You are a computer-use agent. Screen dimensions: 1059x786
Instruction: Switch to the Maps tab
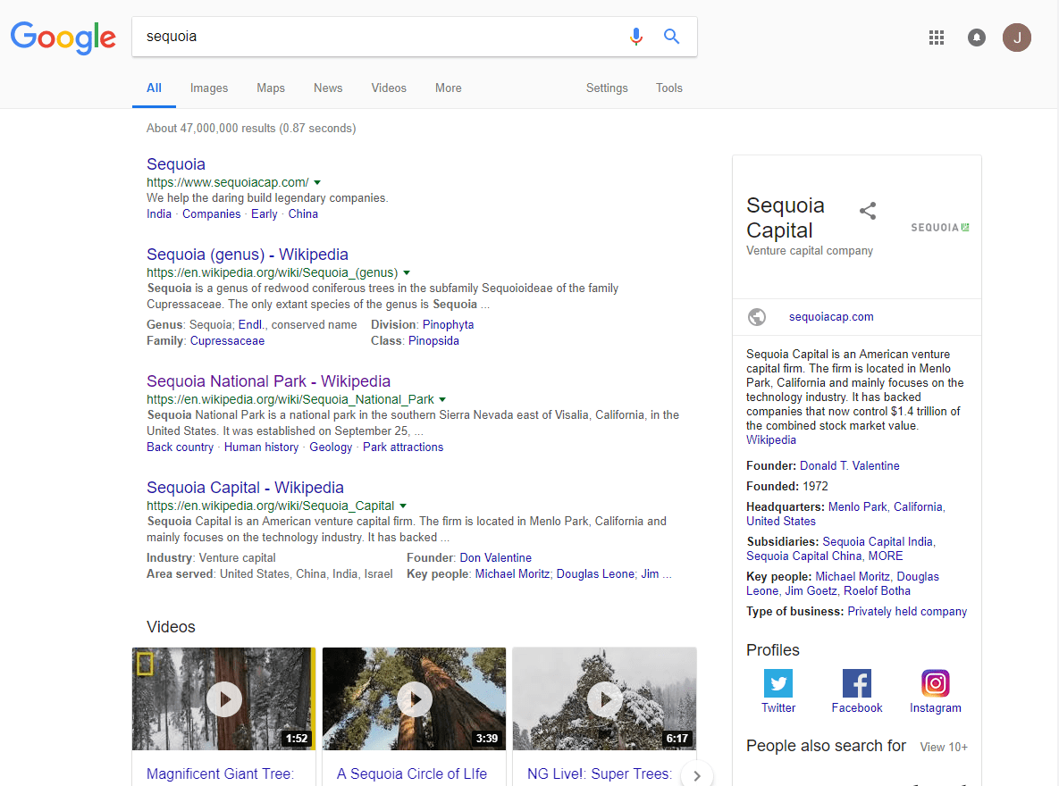tap(271, 88)
